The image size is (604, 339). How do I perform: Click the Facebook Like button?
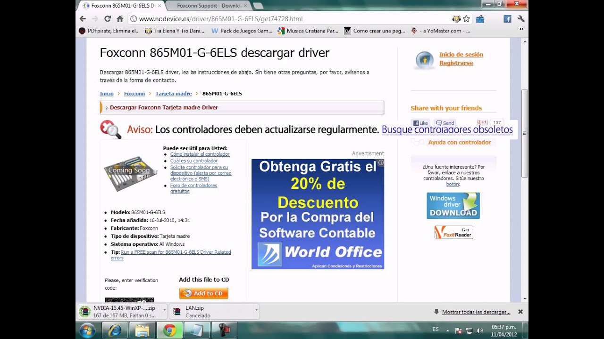[420, 123]
